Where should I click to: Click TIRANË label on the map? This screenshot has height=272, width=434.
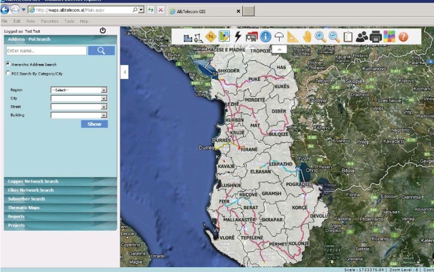pos(249,149)
